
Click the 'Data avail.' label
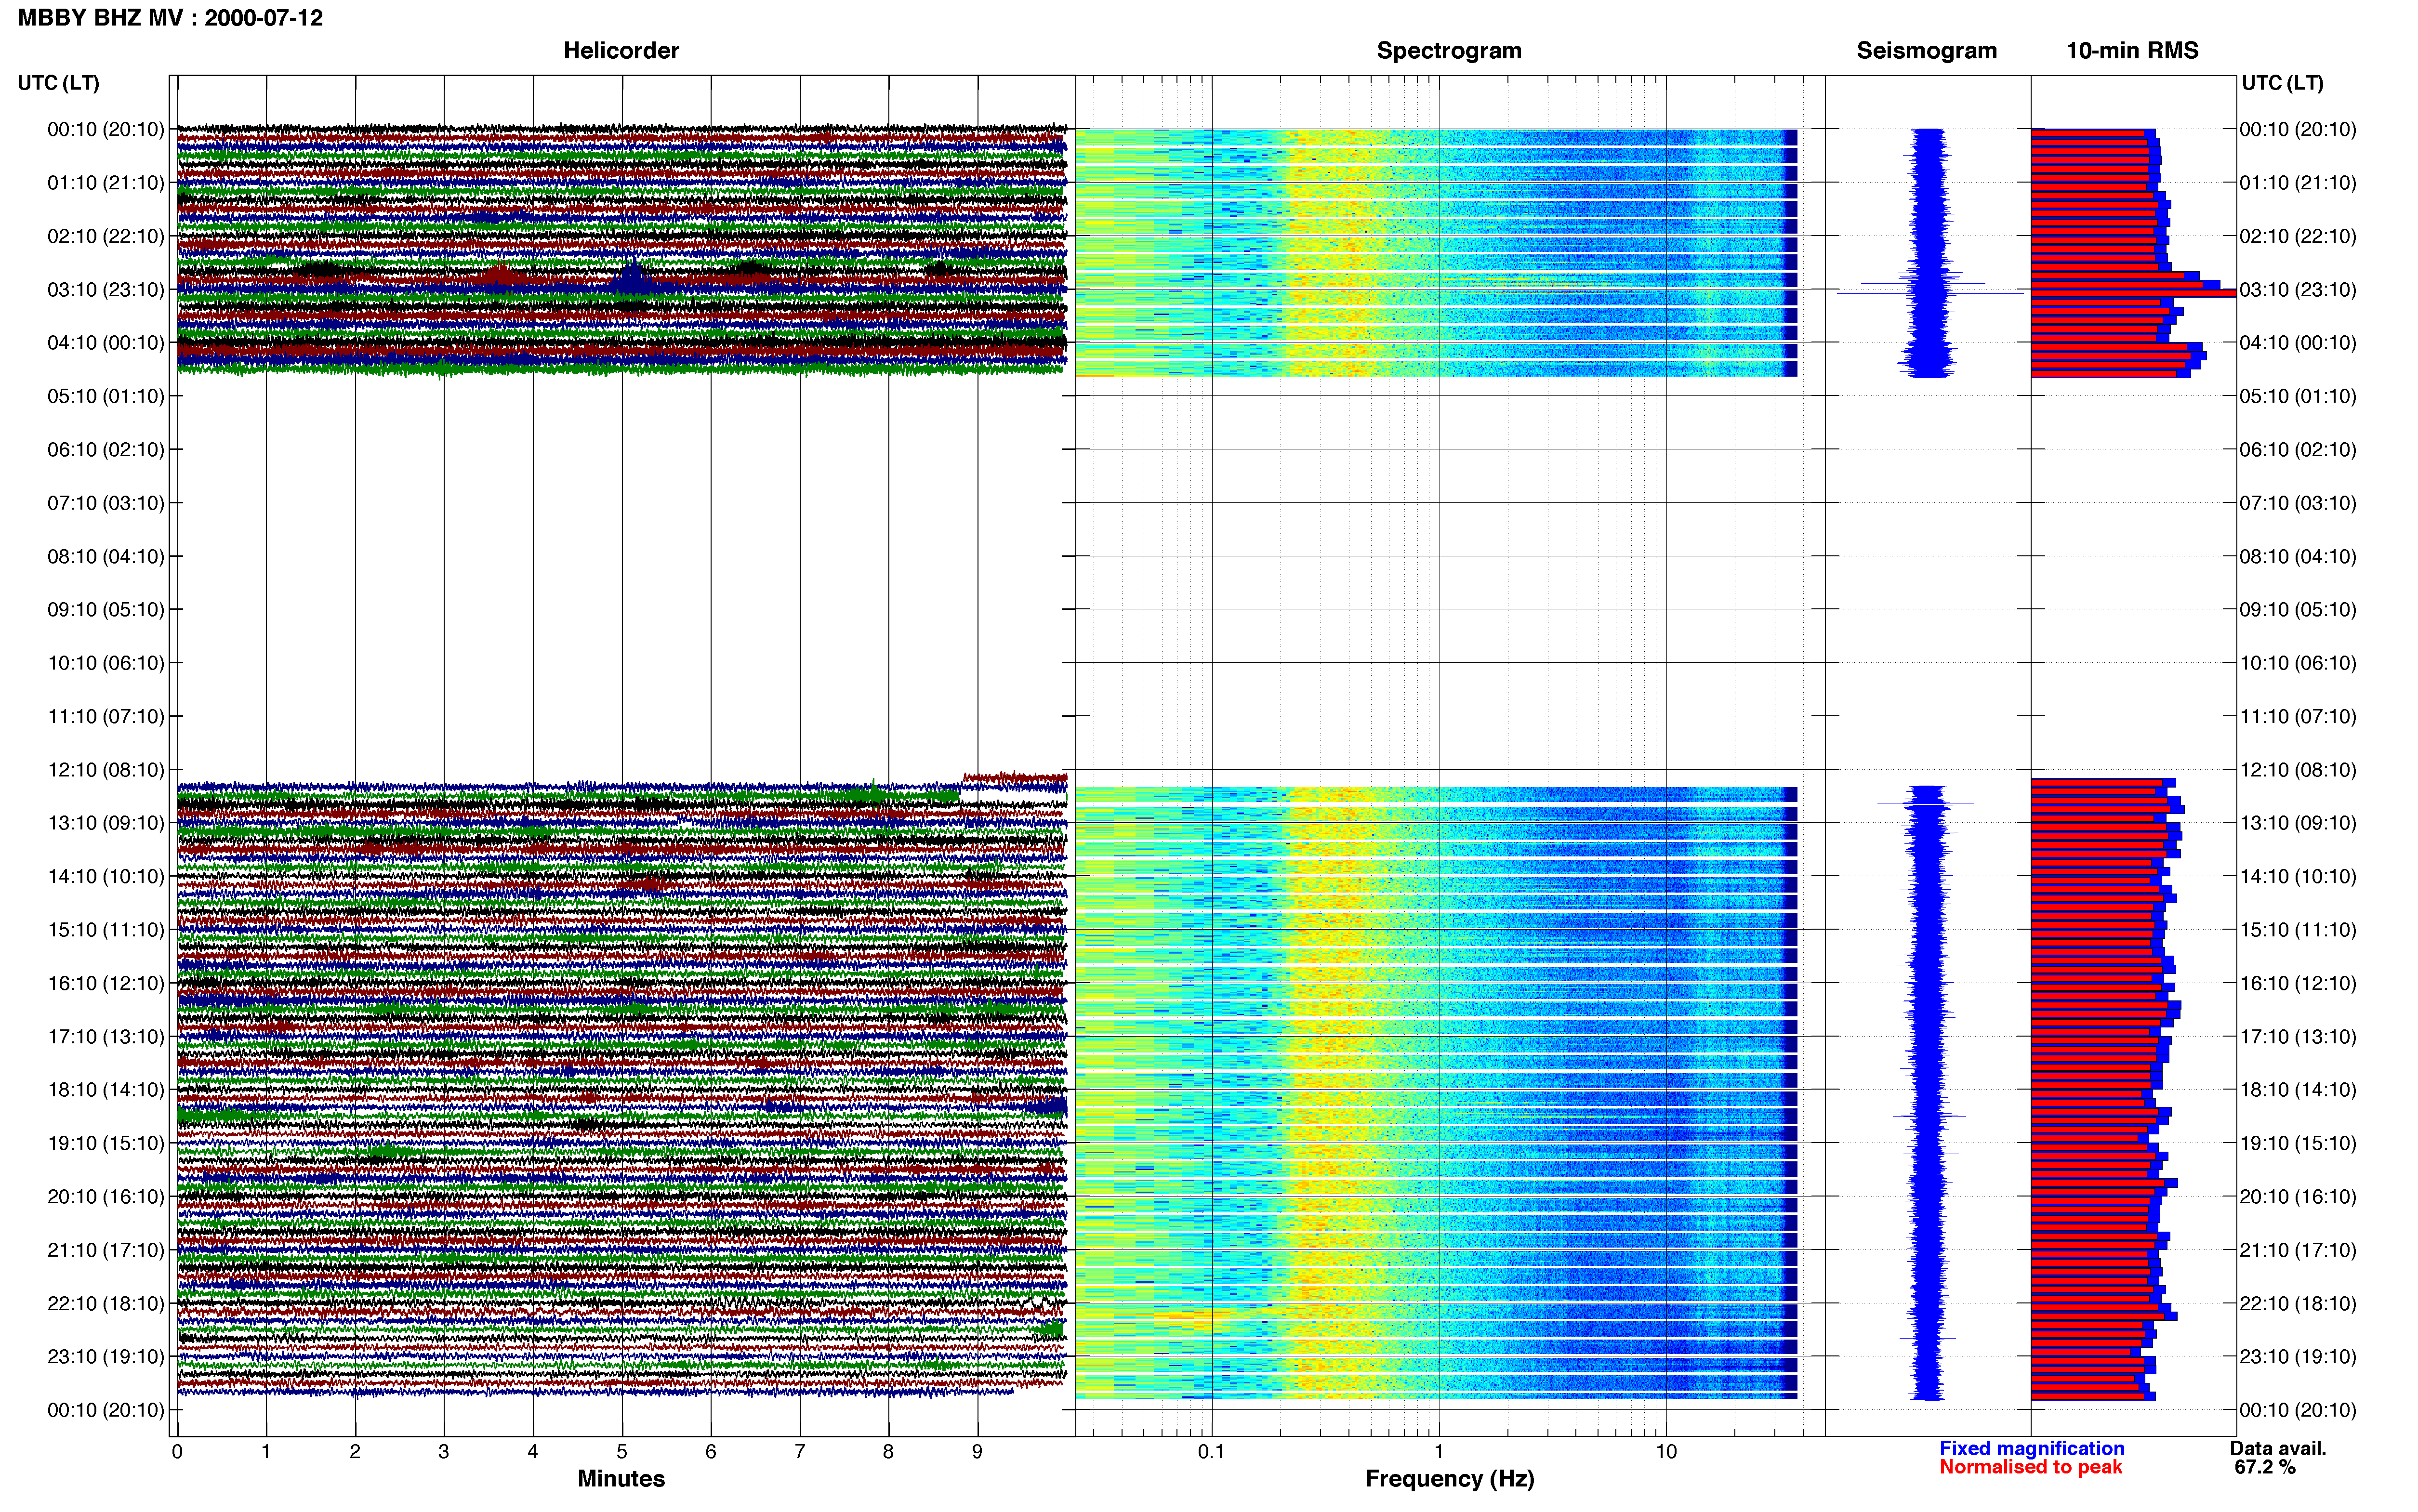tap(2278, 1449)
